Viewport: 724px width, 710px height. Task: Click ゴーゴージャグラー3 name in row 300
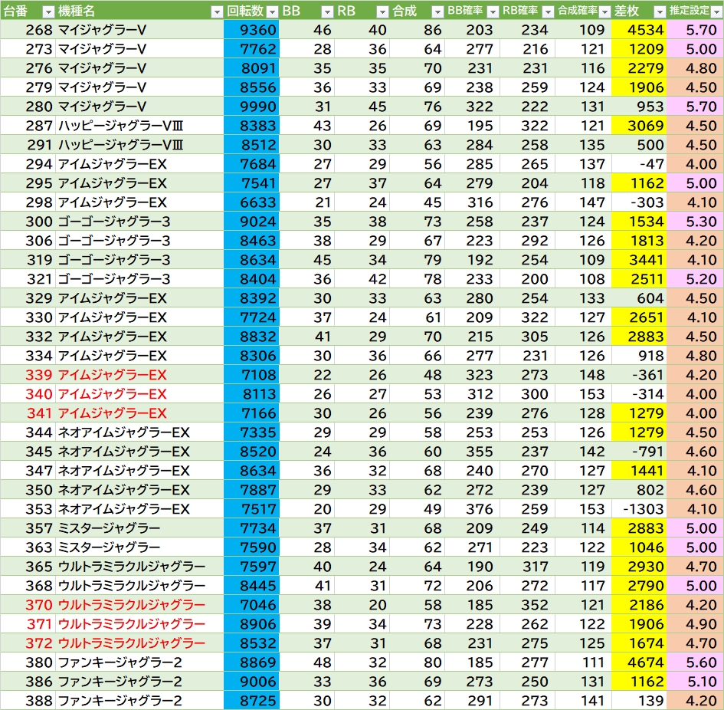114,222
